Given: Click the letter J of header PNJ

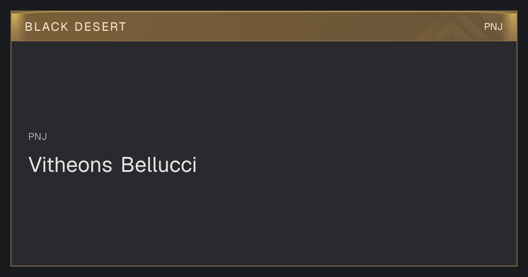Looking at the screenshot, I should pos(500,27).
